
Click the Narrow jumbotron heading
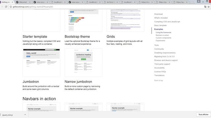tap(78, 82)
